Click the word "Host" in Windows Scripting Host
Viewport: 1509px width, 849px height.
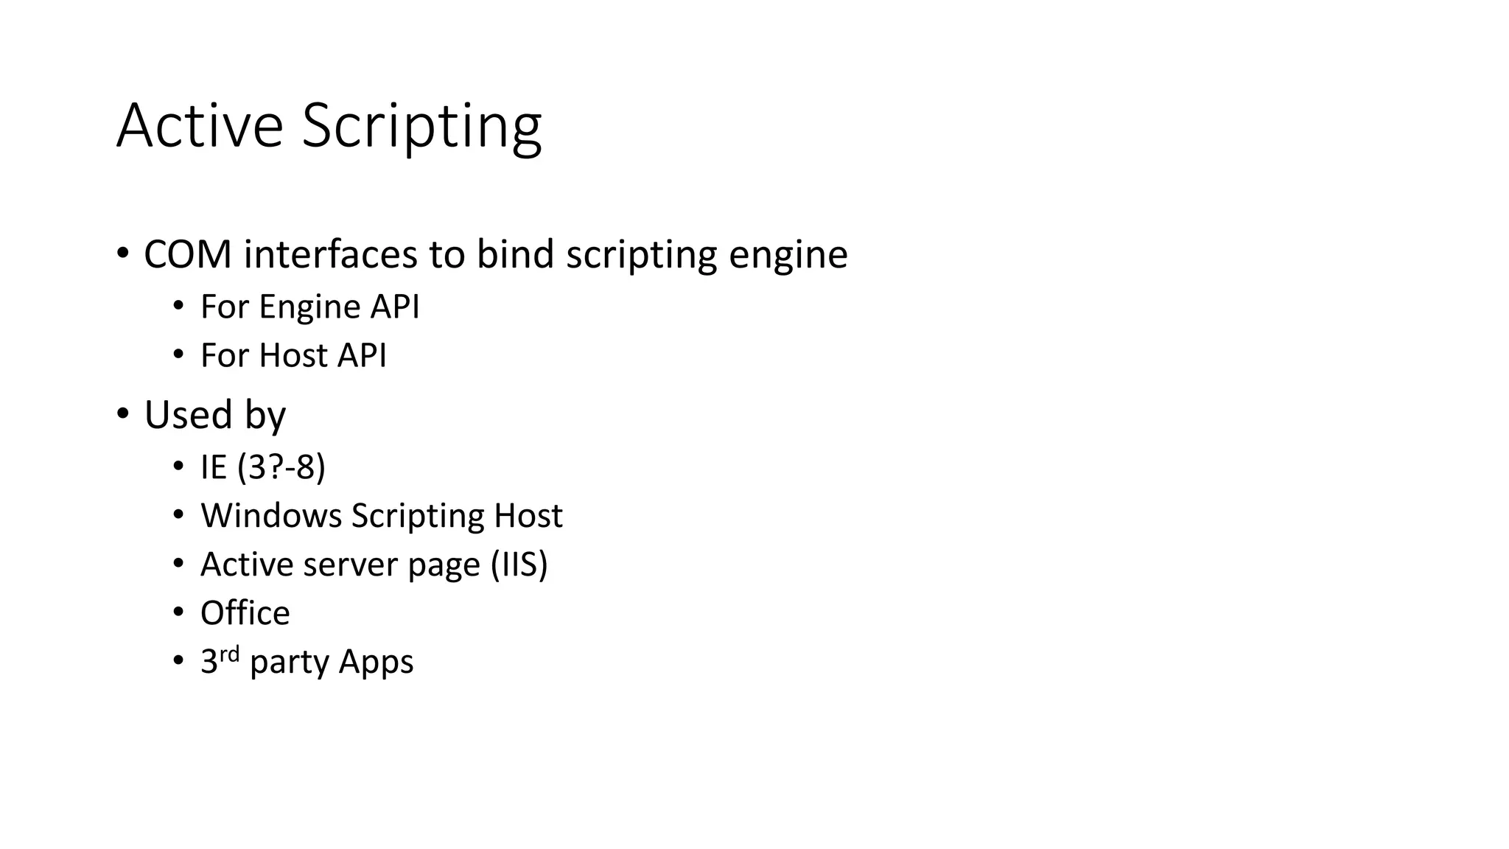coord(528,515)
